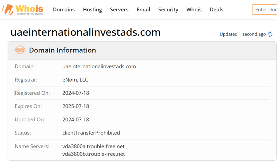Click the clientTransferProhibited status value

coord(91,133)
